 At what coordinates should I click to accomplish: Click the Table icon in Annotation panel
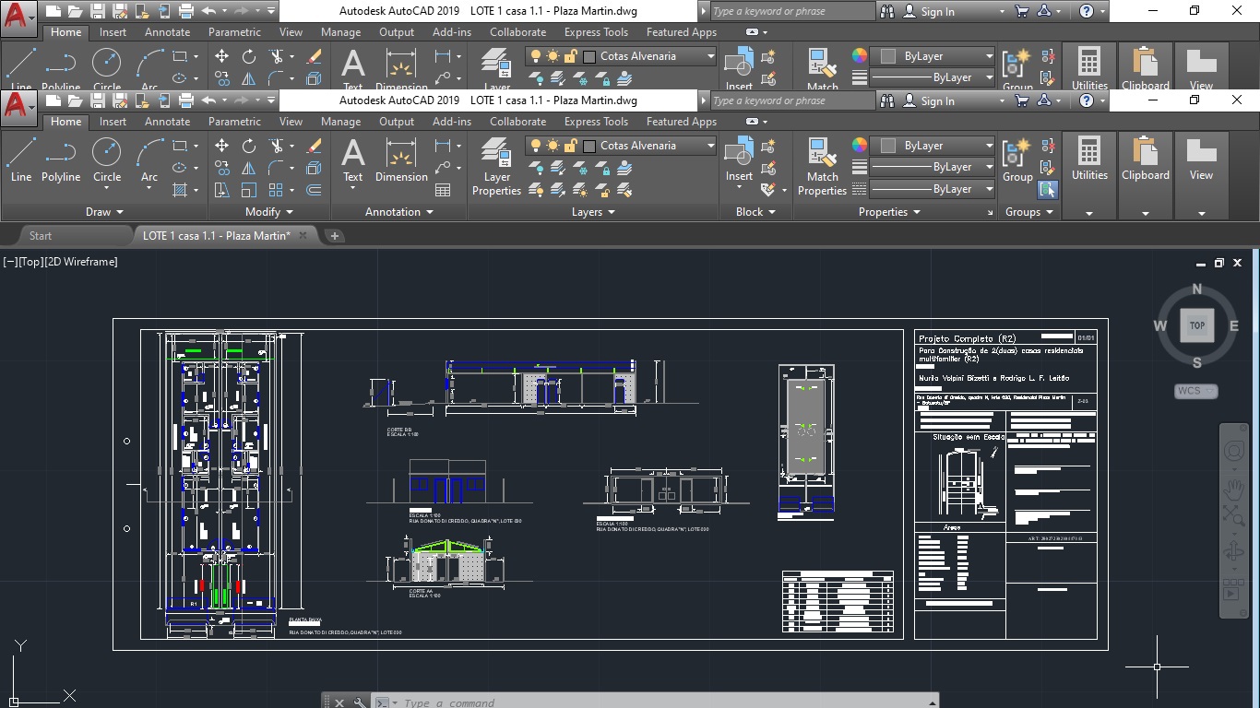(443, 190)
